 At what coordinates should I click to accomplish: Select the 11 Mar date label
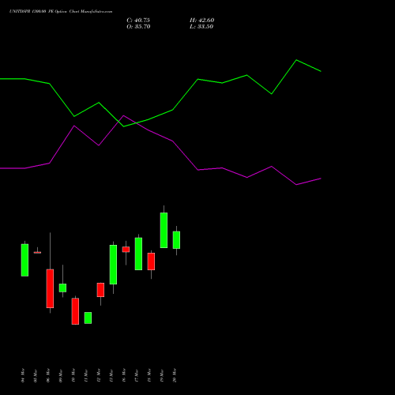point(86,376)
